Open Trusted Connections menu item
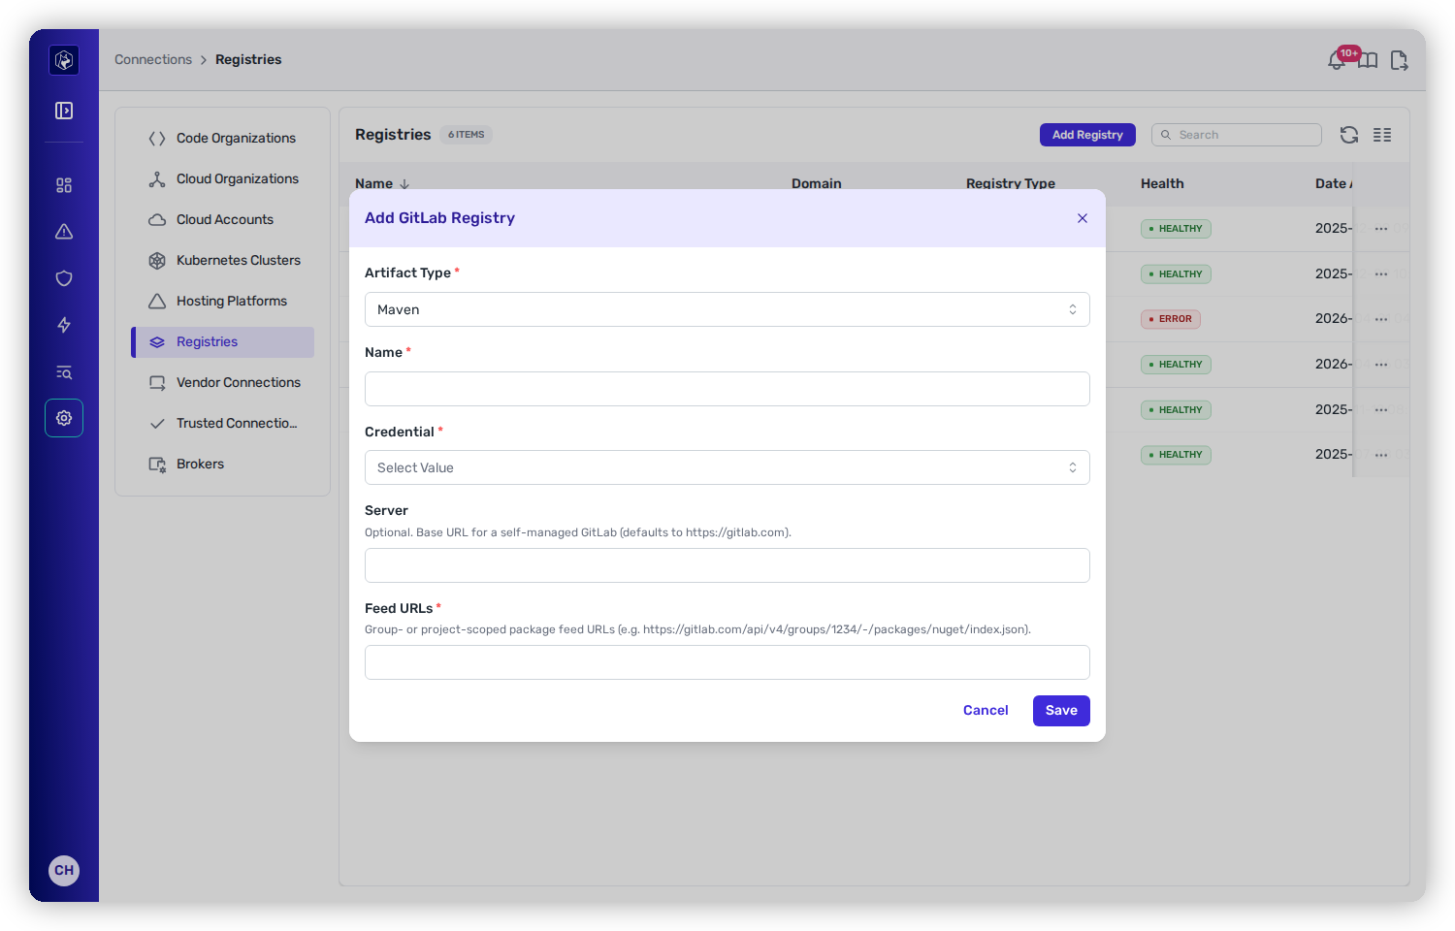This screenshot has height=931, width=1455. click(223, 424)
